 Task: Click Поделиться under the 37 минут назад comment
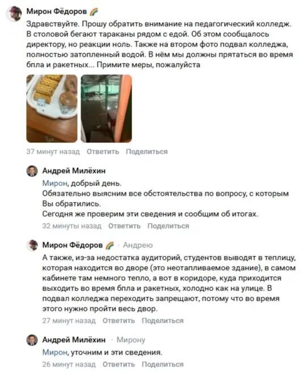[147, 151]
